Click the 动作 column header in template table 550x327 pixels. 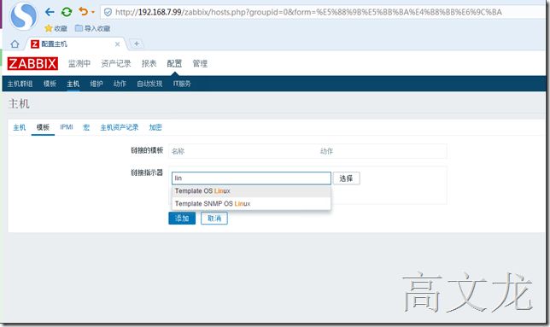(x=326, y=151)
